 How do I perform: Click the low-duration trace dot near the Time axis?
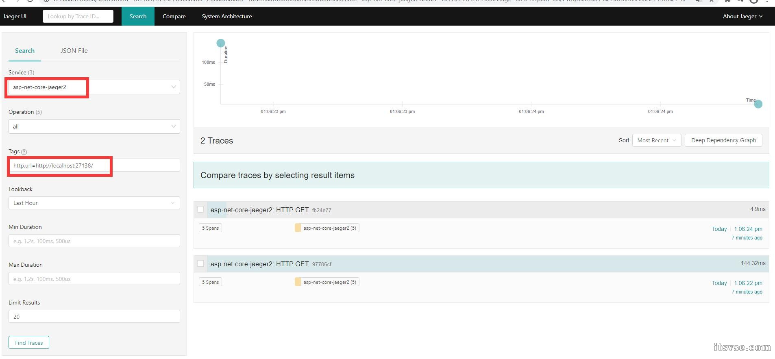(x=758, y=104)
